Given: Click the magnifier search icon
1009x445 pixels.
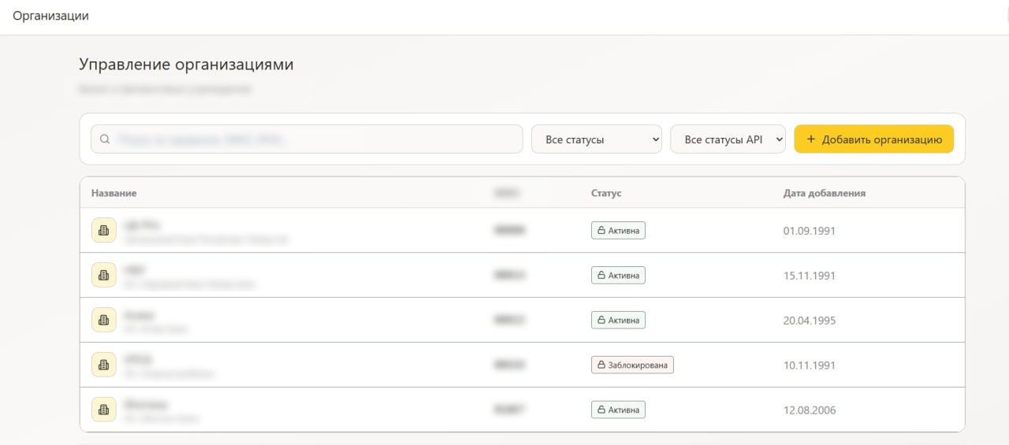Looking at the screenshot, I should [105, 139].
